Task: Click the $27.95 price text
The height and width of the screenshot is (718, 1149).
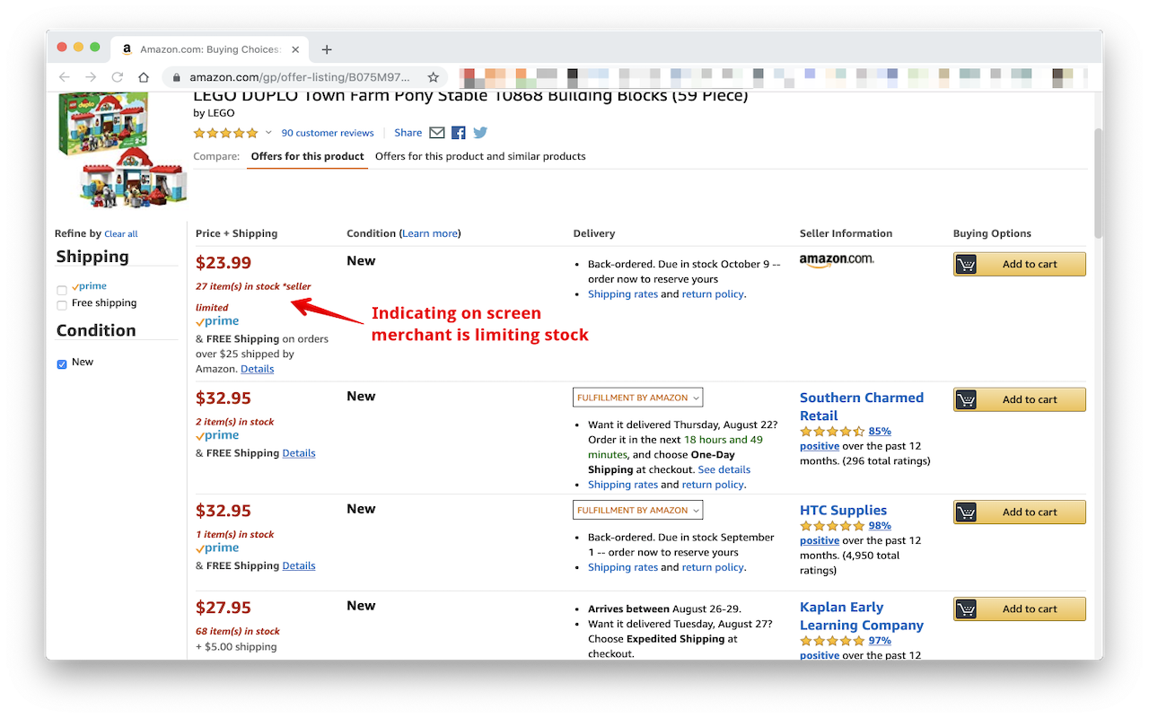Action: (224, 608)
